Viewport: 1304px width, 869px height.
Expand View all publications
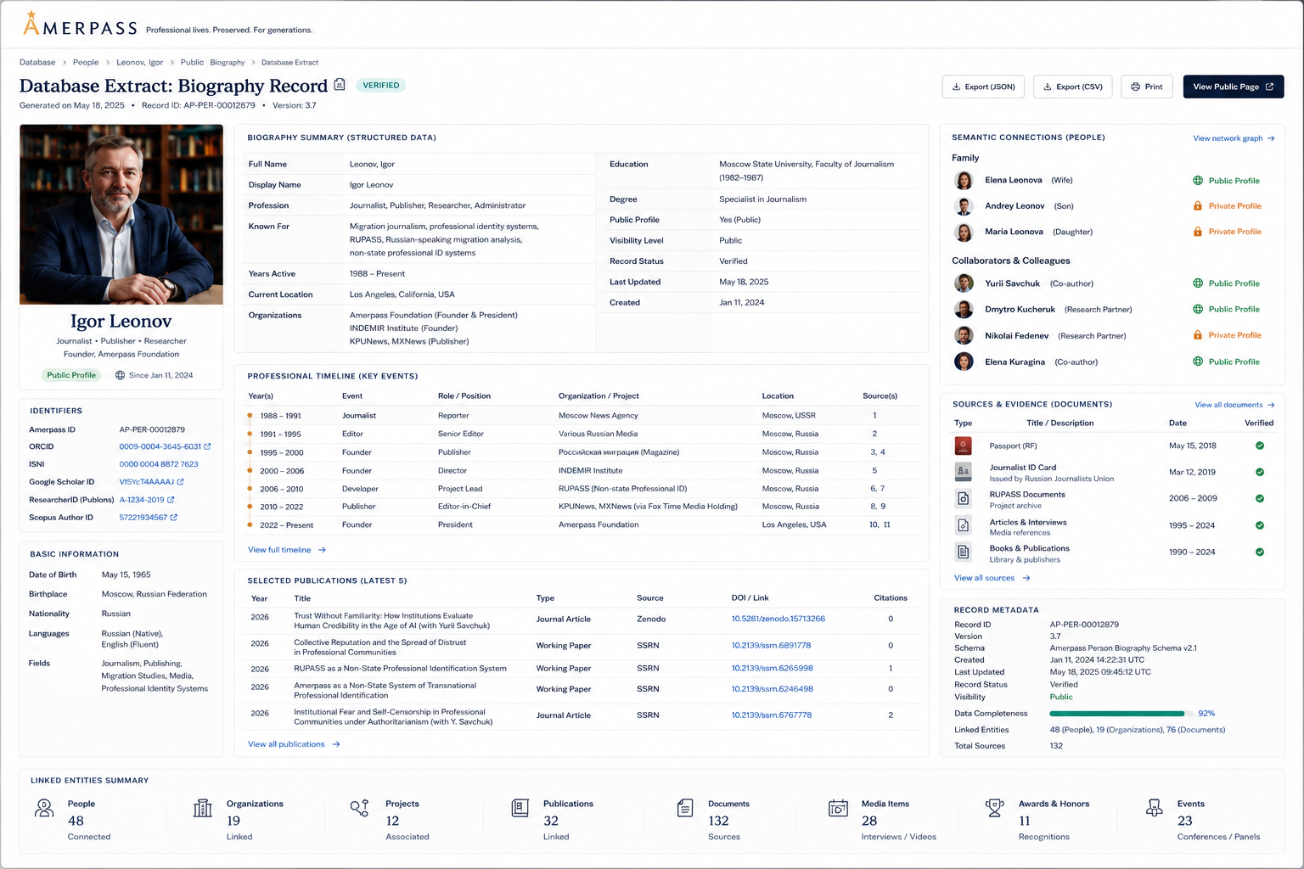(294, 744)
